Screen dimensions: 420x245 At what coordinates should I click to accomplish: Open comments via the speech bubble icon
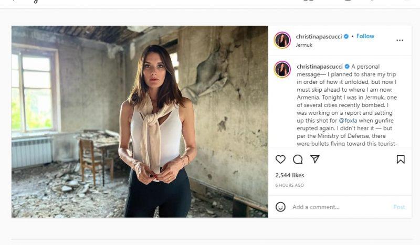point(298,159)
